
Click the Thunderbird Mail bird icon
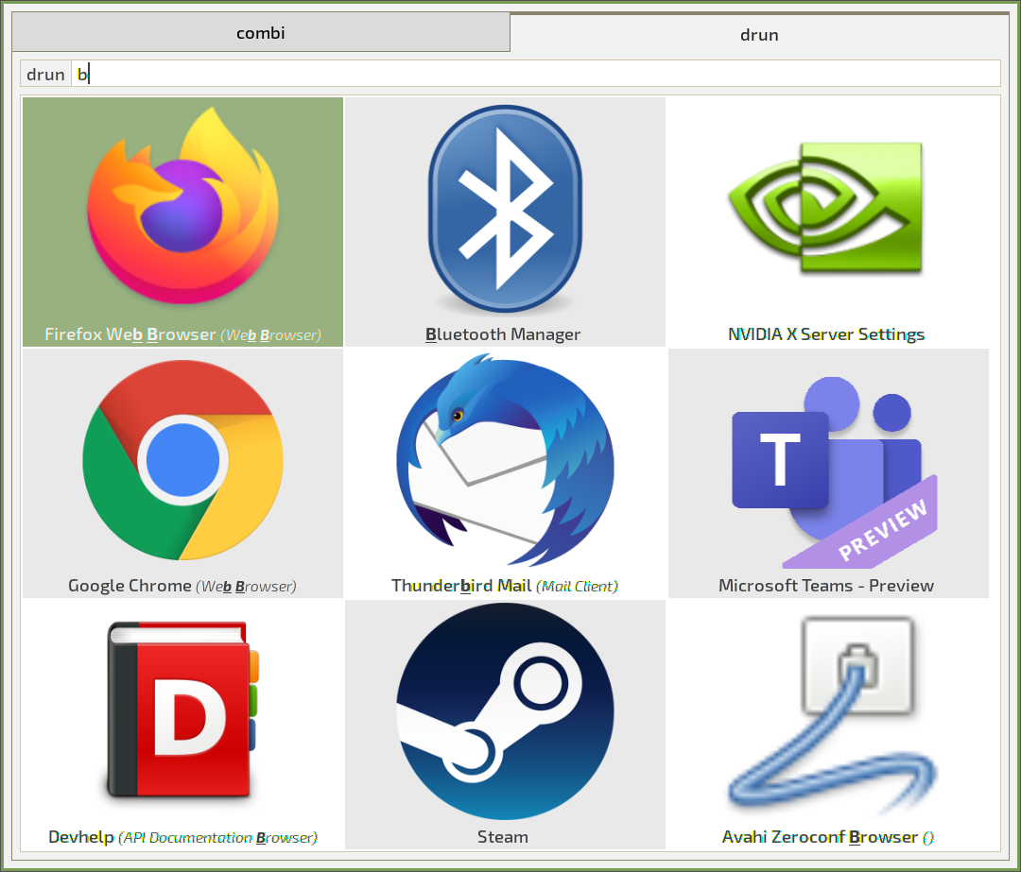click(505, 460)
